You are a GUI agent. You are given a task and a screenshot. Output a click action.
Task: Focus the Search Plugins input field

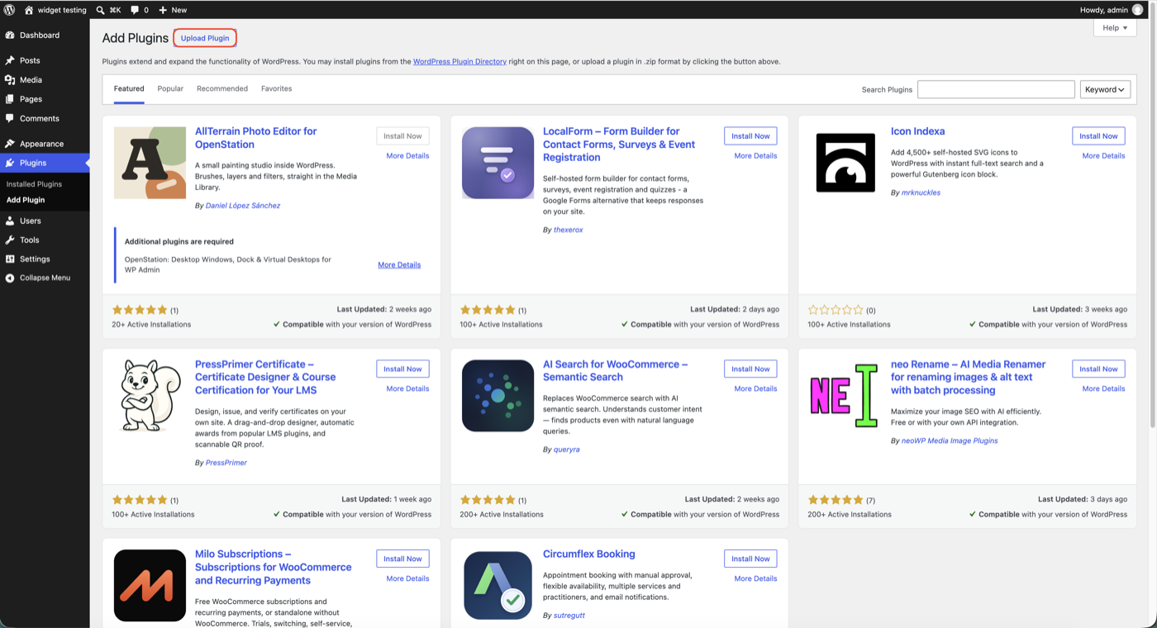pos(996,89)
